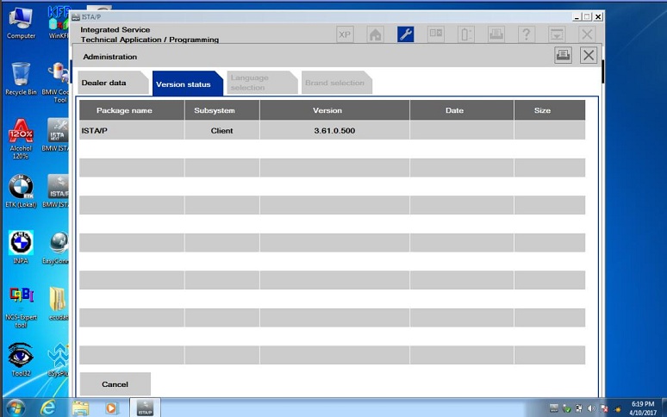Click the XP icon in toolbar
The width and height of the screenshot is (667, 417).
[345, 34]
